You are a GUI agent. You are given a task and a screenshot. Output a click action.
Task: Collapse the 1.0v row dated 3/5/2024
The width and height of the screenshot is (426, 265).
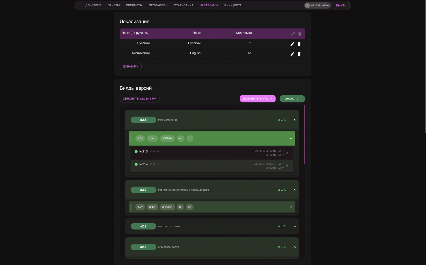(x=291, y=139)
